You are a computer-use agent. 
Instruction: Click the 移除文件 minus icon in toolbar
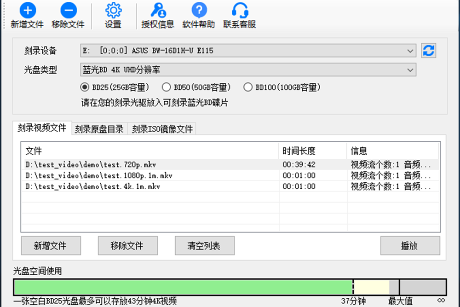coord(68,11)
